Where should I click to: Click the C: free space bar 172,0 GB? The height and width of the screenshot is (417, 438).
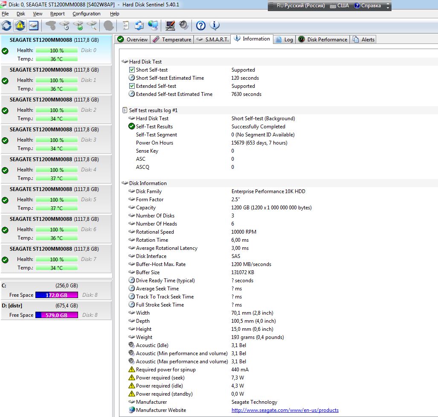(57, 295)
